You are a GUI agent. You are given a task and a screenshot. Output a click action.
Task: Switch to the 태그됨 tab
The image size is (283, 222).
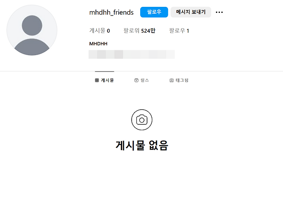point(179,80)
